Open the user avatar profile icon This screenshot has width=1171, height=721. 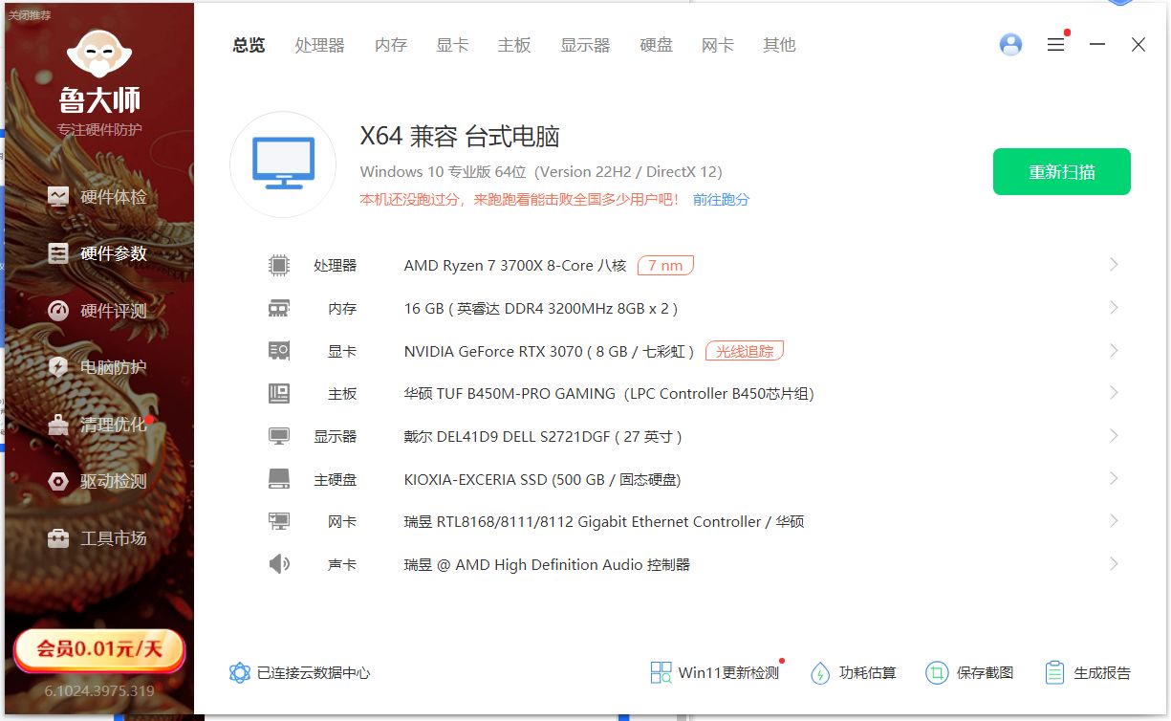click(1010, 44)
